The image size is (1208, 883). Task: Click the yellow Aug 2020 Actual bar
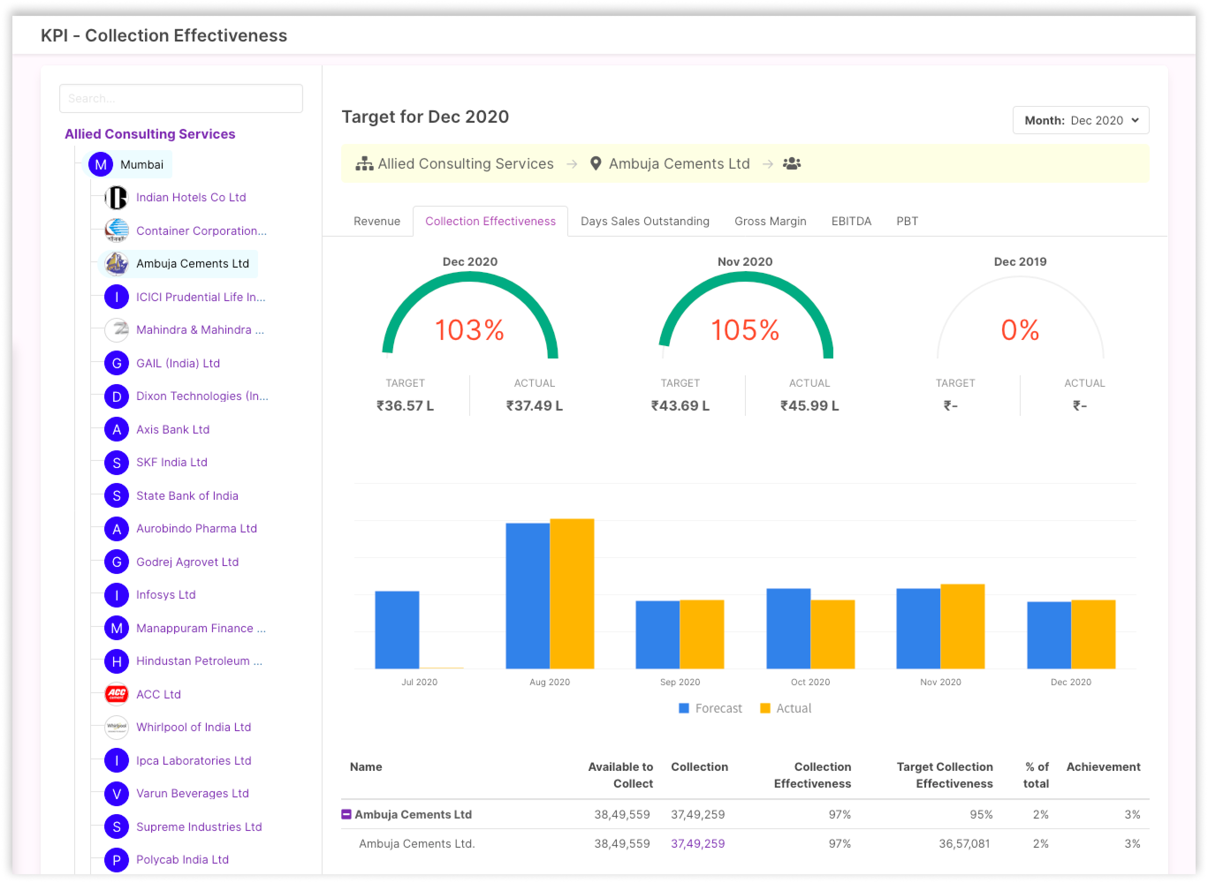pos(572,593)
